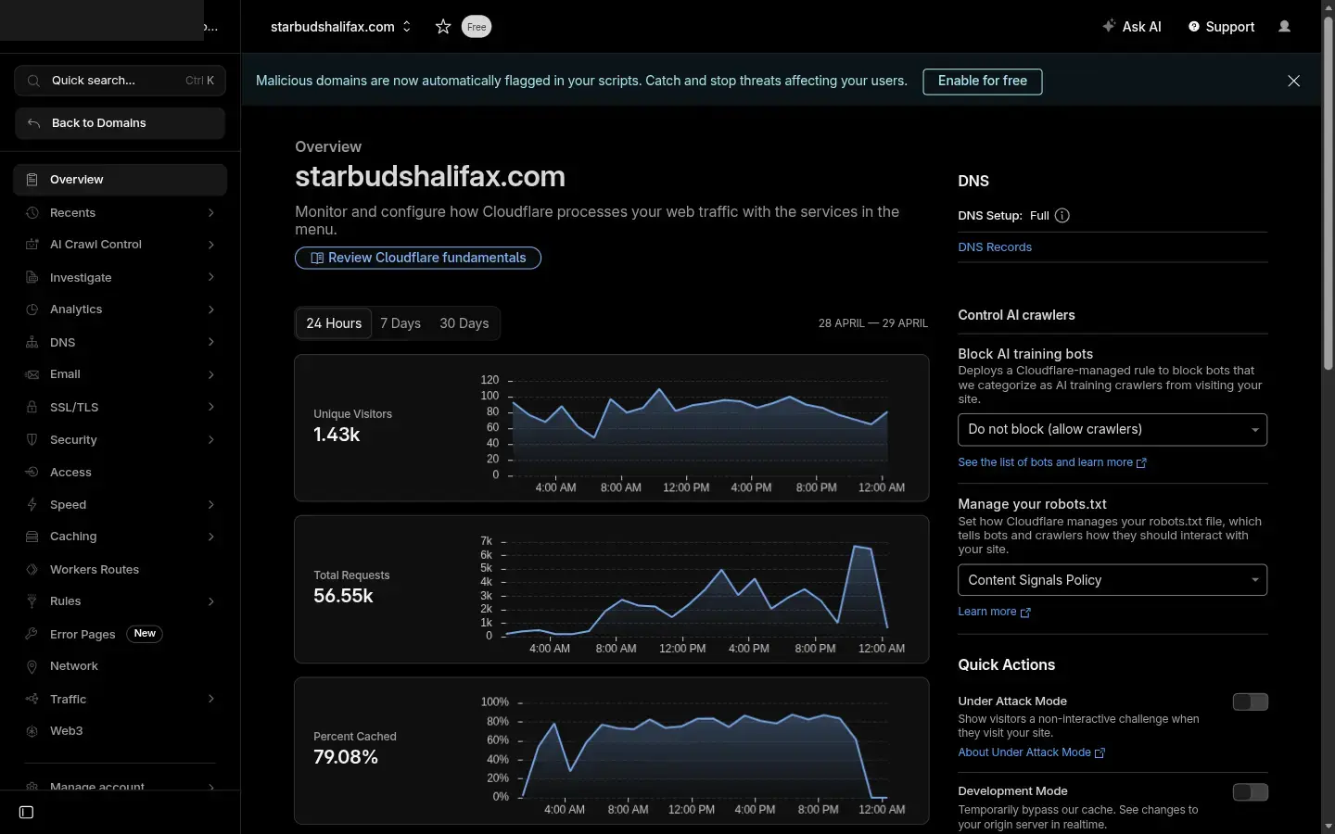Open the DNS Records link
This screenshot has height=834, width=1335.
click(995, 247)
